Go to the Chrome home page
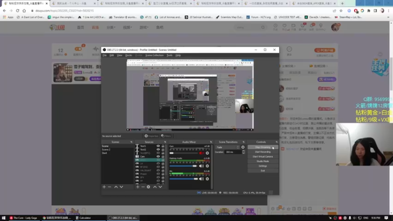 click(x=24, y=11)
